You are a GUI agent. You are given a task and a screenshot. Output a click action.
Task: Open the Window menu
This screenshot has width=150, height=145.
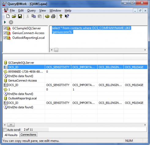pyautogui.click(x=55, y=10)
